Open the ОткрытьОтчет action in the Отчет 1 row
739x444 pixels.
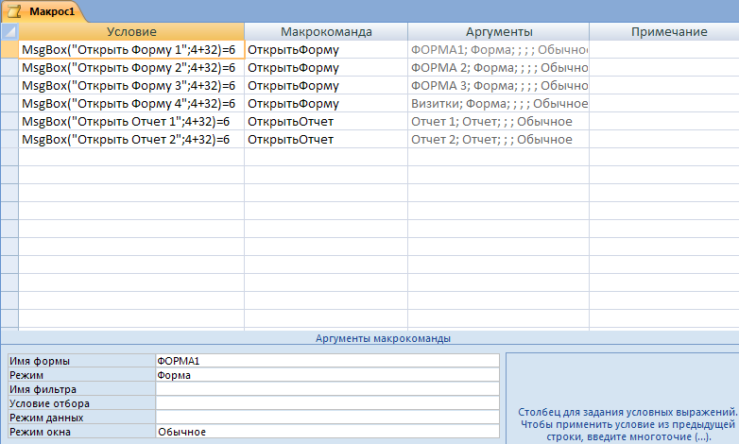click(326, 122)
